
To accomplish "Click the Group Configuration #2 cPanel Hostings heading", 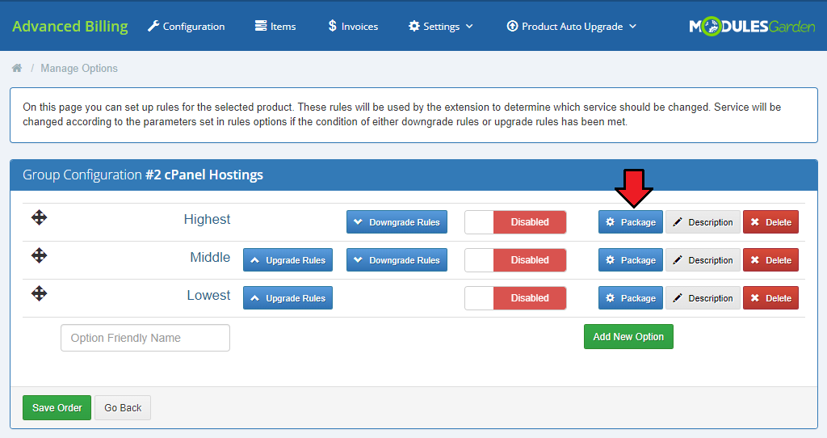I will coord(143,175).
